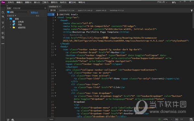The height and width of the screenshot is (121, 194).
Task: Open the Window (窗口) menu
Action: (72, 2)
